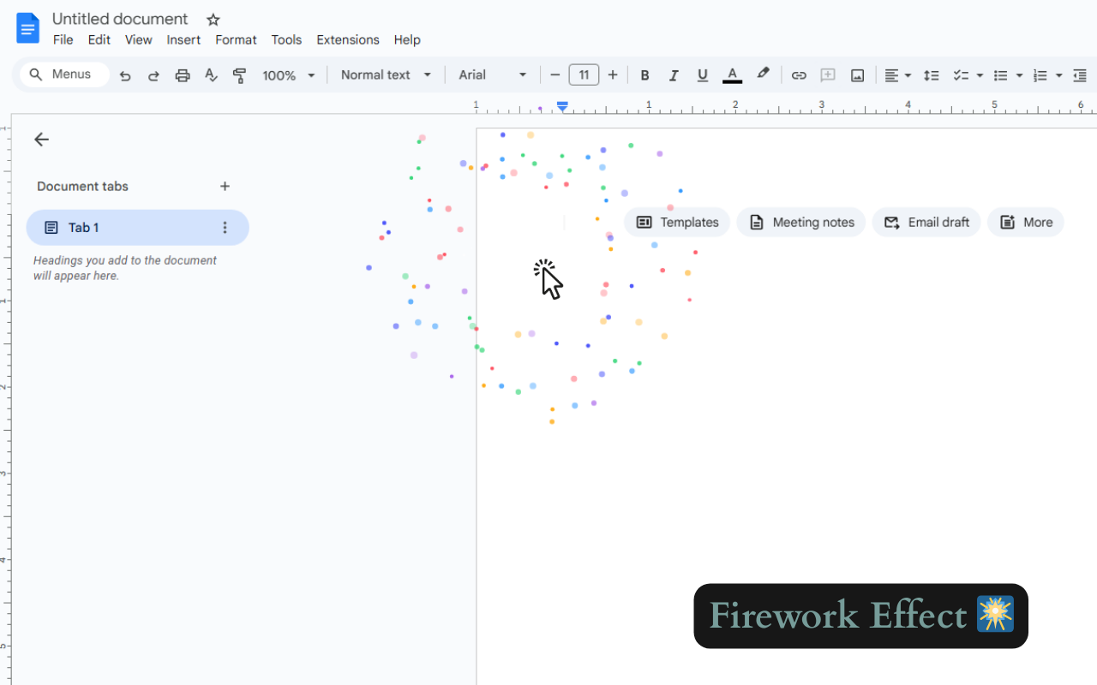1097x685 pixels.
Task: Open the File menu
Action: tap(63, 39)
